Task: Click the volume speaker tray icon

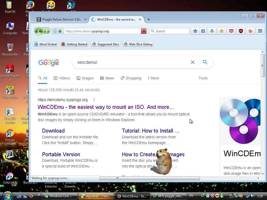Action: [x=253, y=196]
